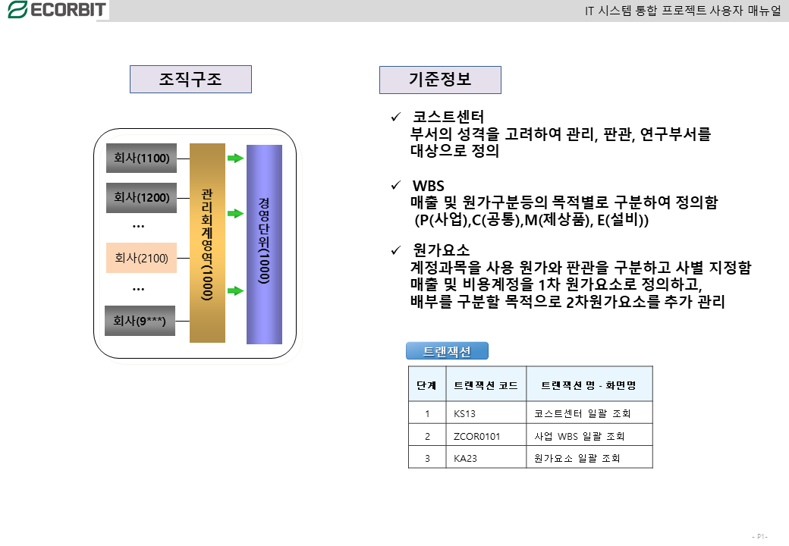Screen dimensions: 789x546
Task: Click the '- P1-' page number
Action: point(760,537)
